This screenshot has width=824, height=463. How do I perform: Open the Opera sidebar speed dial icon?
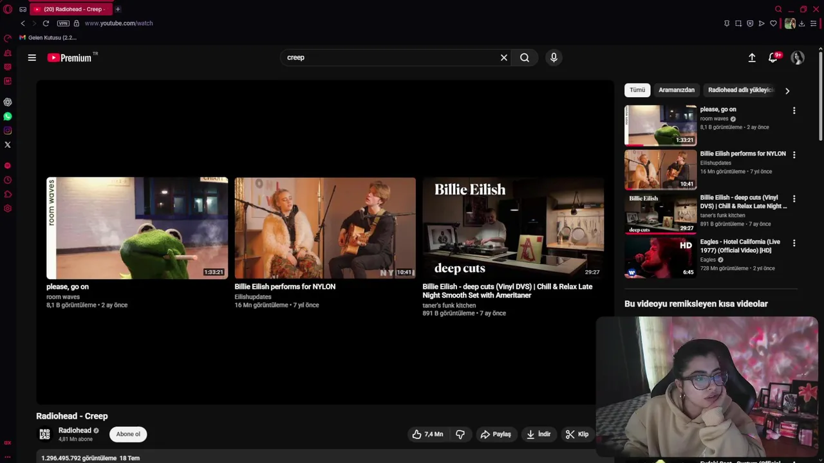click(x=8, y=39)
